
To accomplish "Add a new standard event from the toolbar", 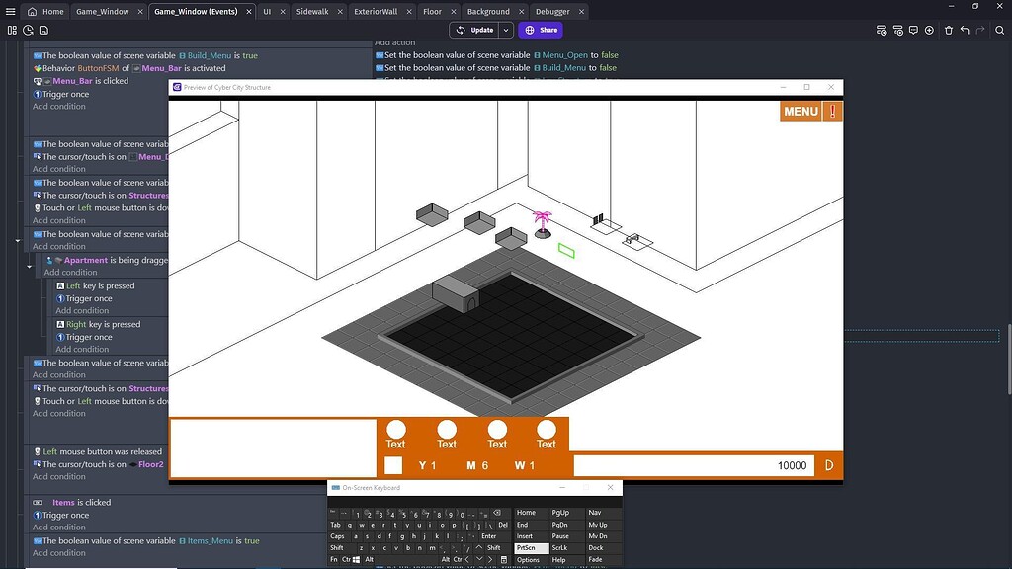I will pos(881,30).
